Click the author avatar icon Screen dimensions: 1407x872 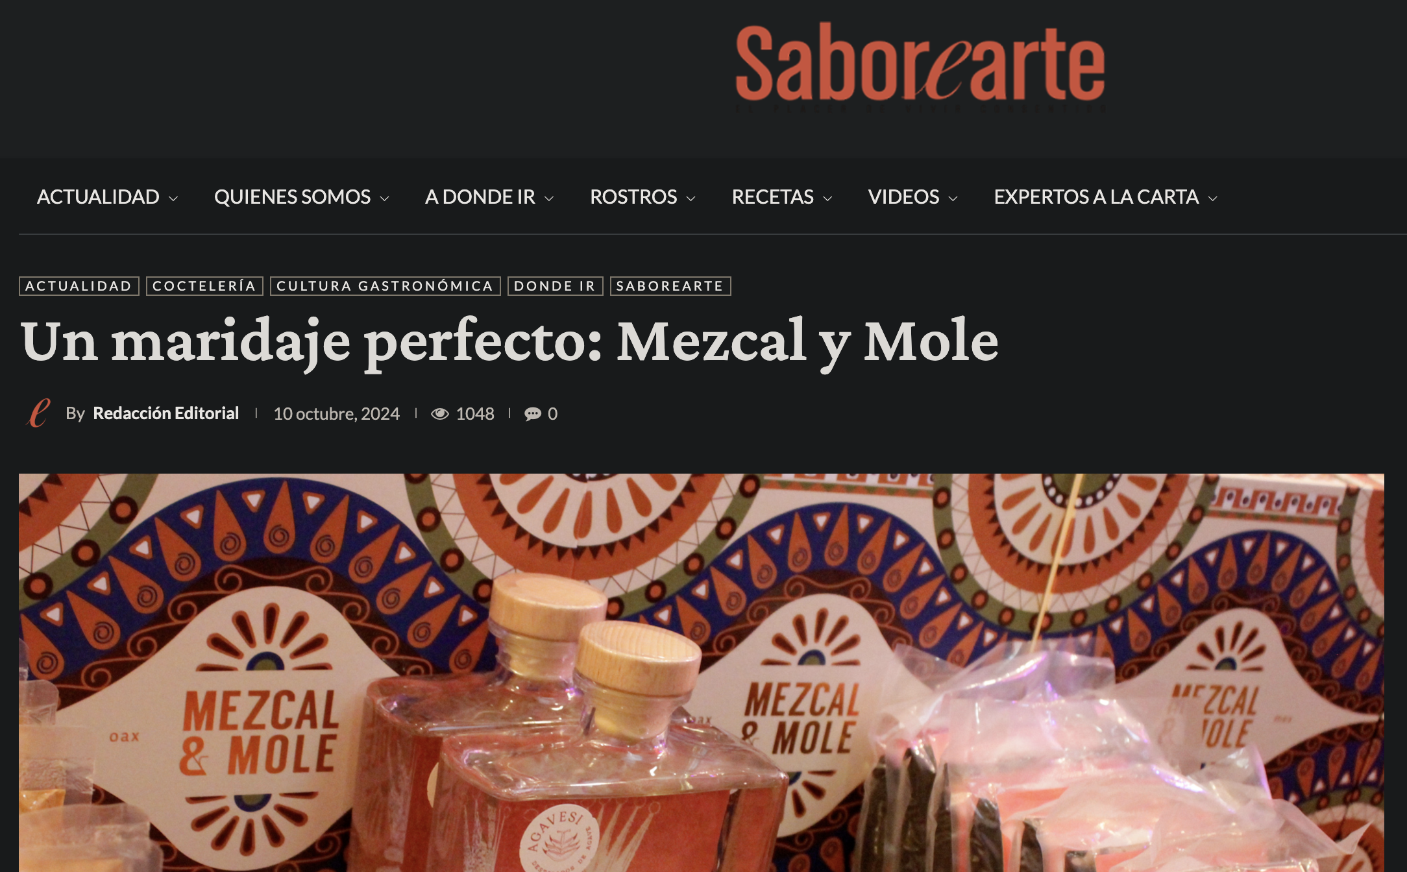38,413
